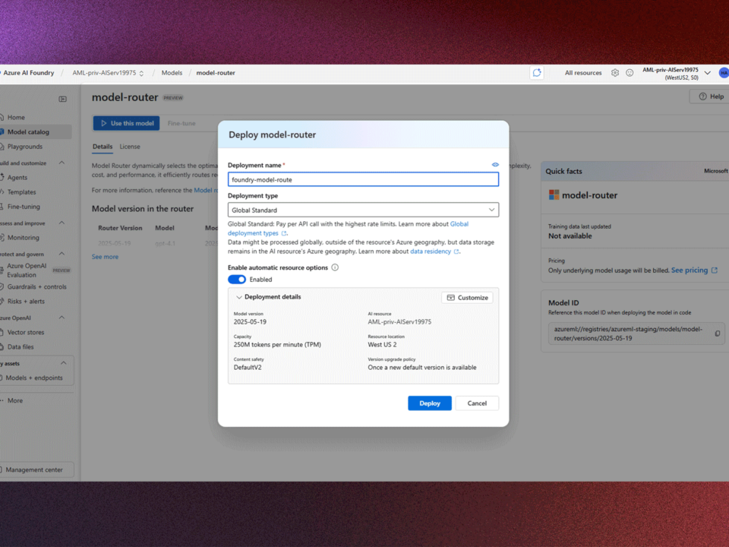The height and width of the screenshot is (547, 729).
Task: Switch to the License tab
Action: tap(130, 147)
